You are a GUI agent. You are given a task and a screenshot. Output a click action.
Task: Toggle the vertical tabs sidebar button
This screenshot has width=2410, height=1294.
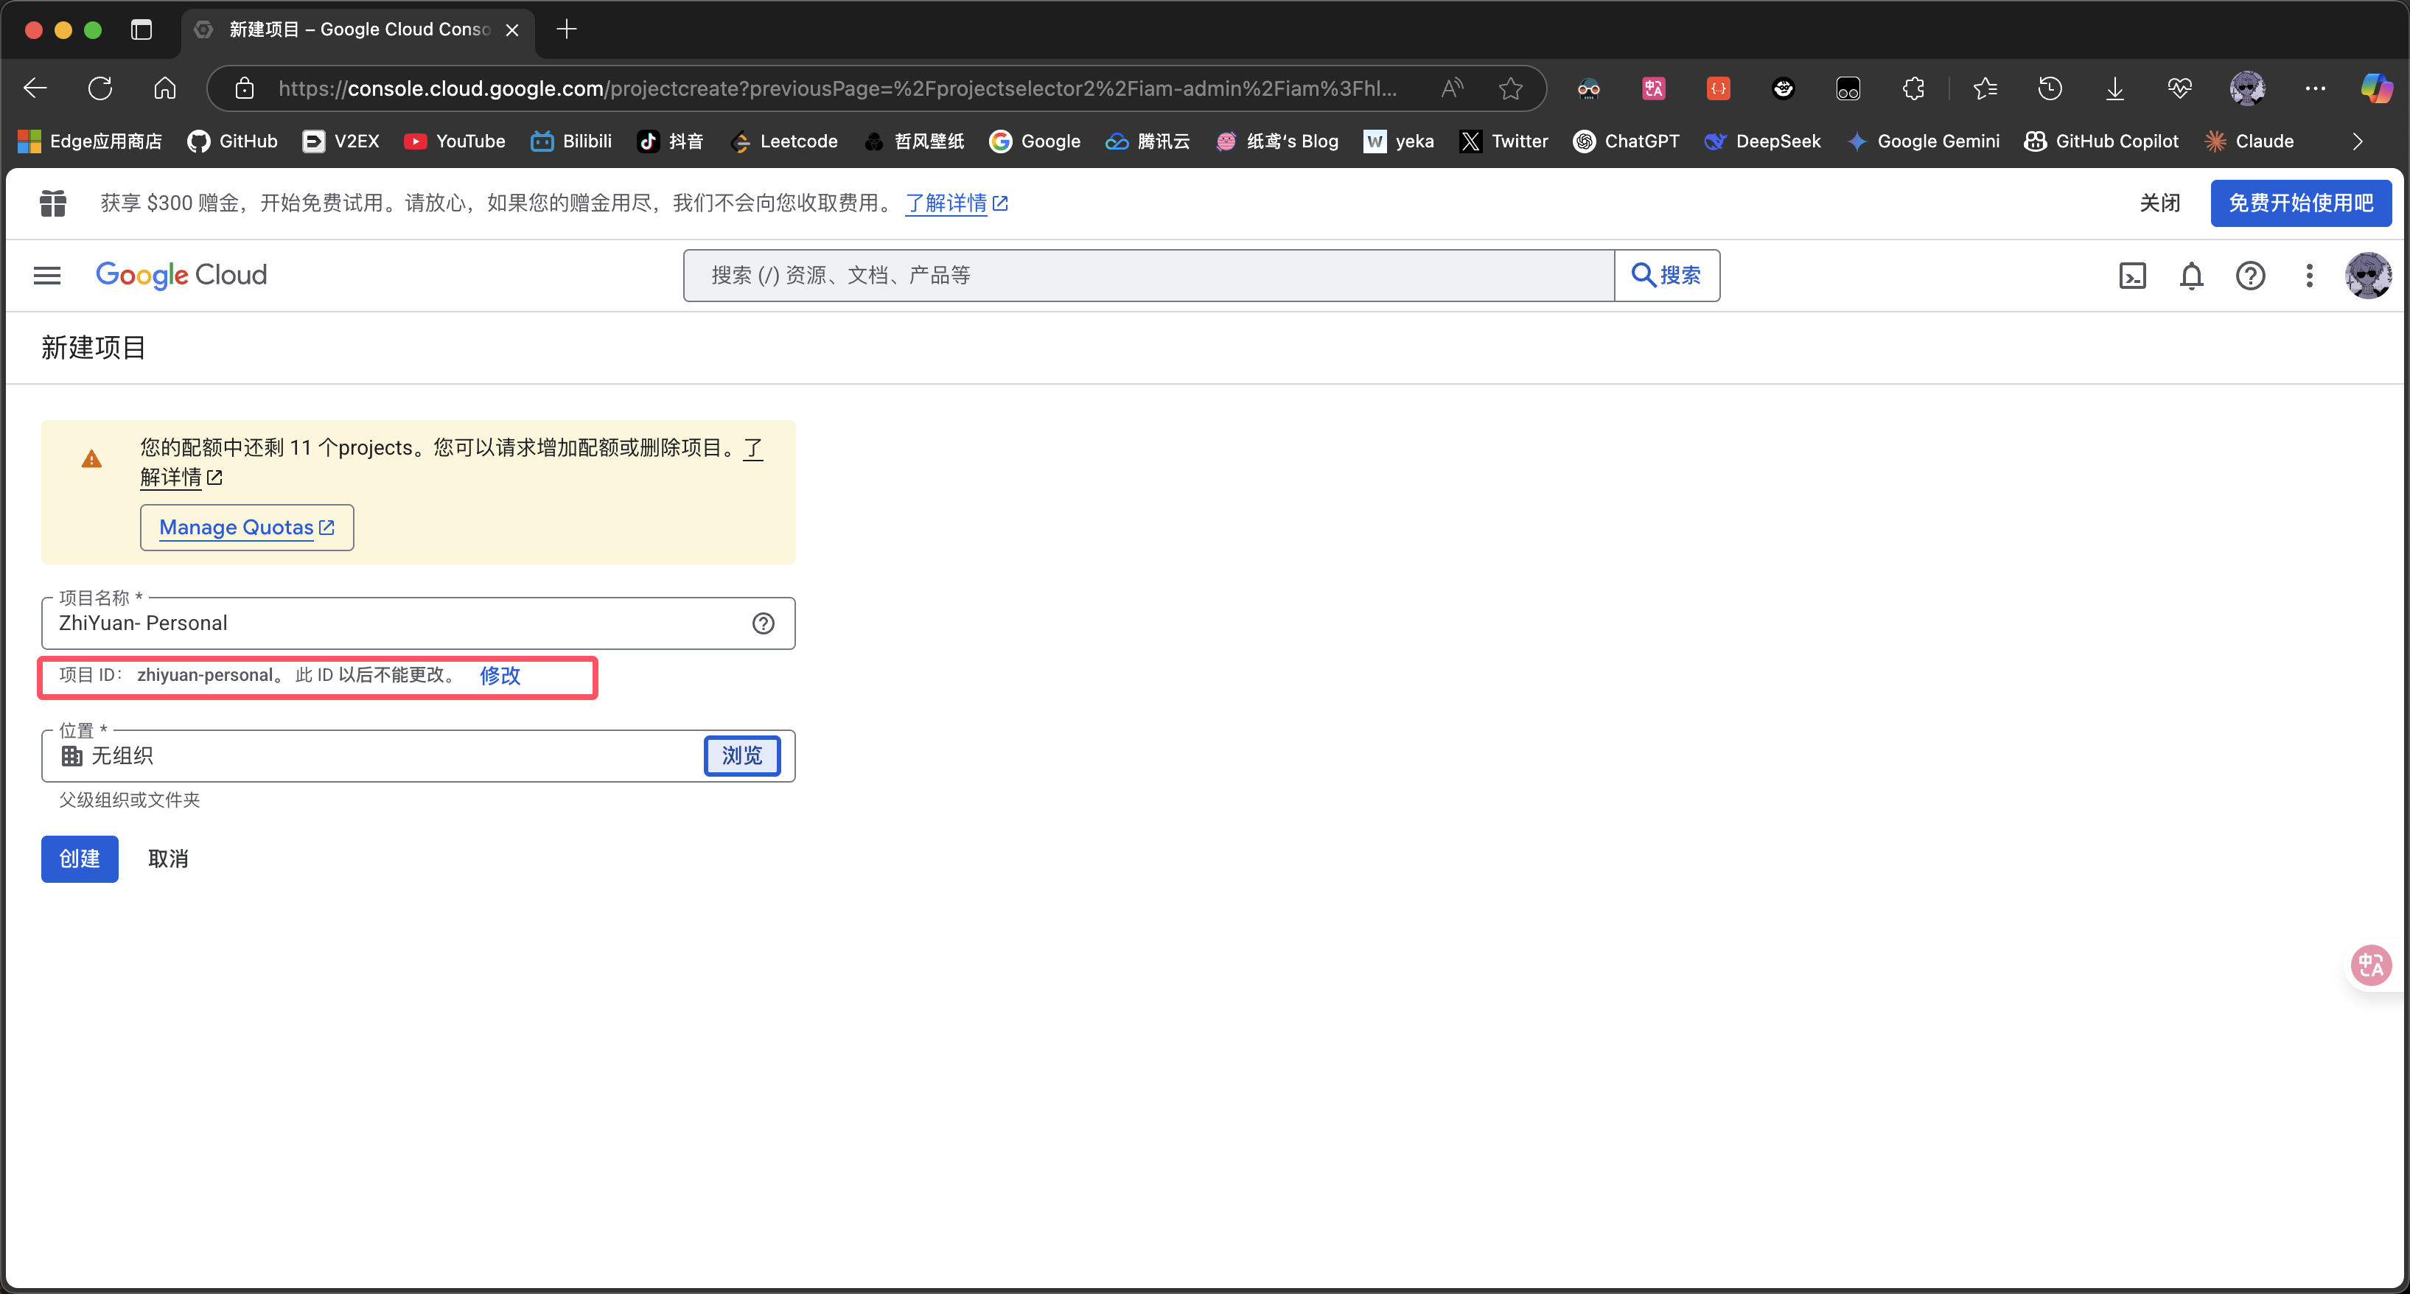click(142, 30)
